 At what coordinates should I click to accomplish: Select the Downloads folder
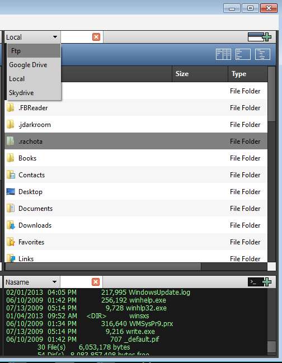click(x=136, y=225)
